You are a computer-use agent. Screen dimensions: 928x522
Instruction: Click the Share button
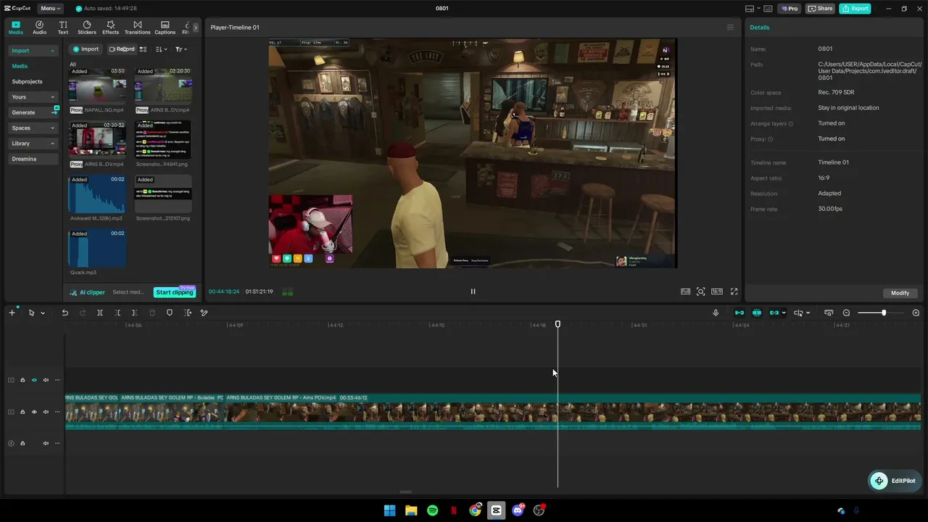coord(820,9)
